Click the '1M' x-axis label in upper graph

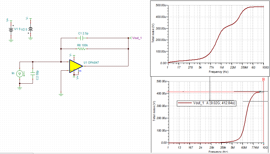[222, 67]
